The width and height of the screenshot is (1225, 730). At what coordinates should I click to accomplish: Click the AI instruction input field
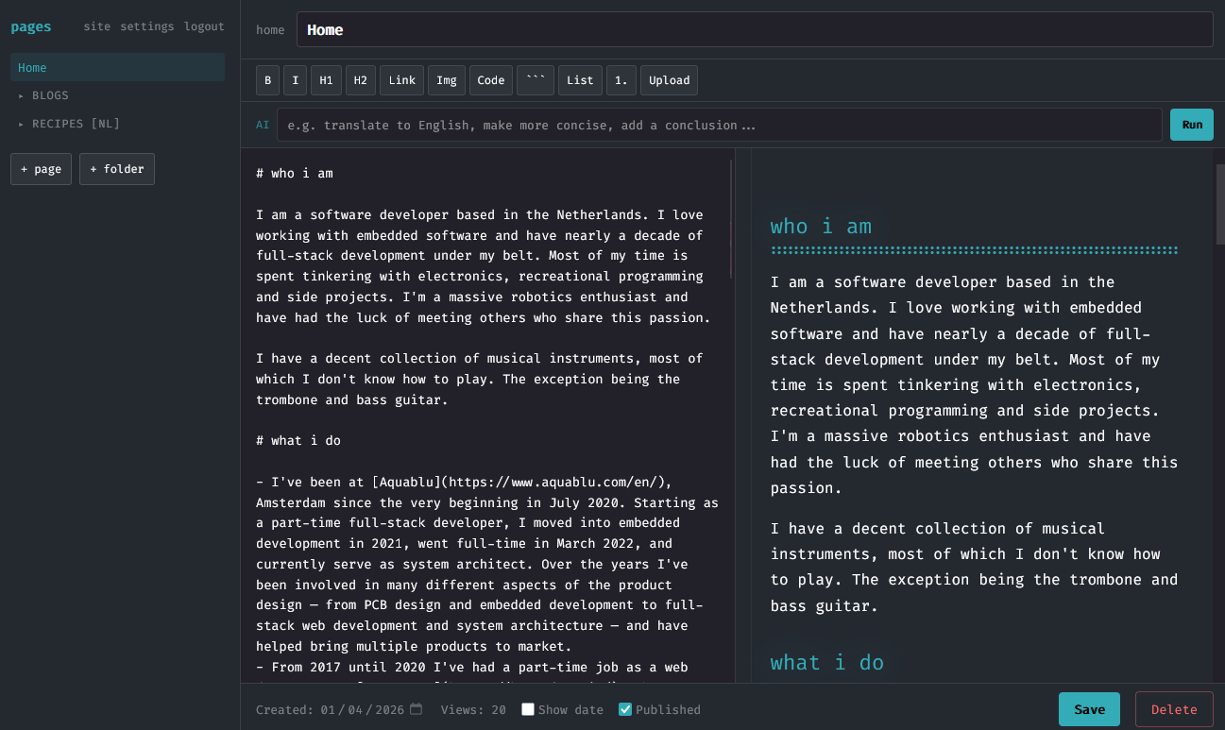[x=719, y=125]
